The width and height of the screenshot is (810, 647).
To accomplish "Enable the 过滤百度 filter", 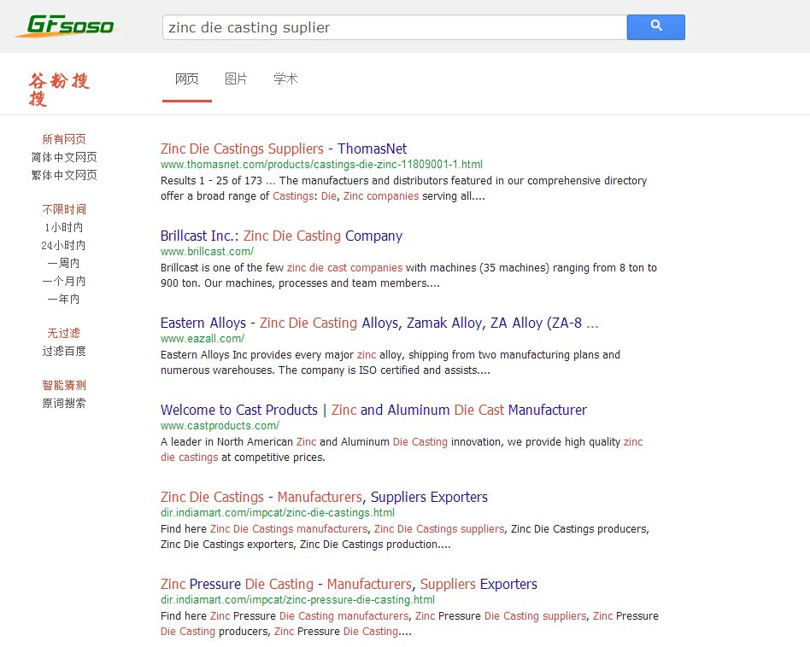I will (64, 352).
